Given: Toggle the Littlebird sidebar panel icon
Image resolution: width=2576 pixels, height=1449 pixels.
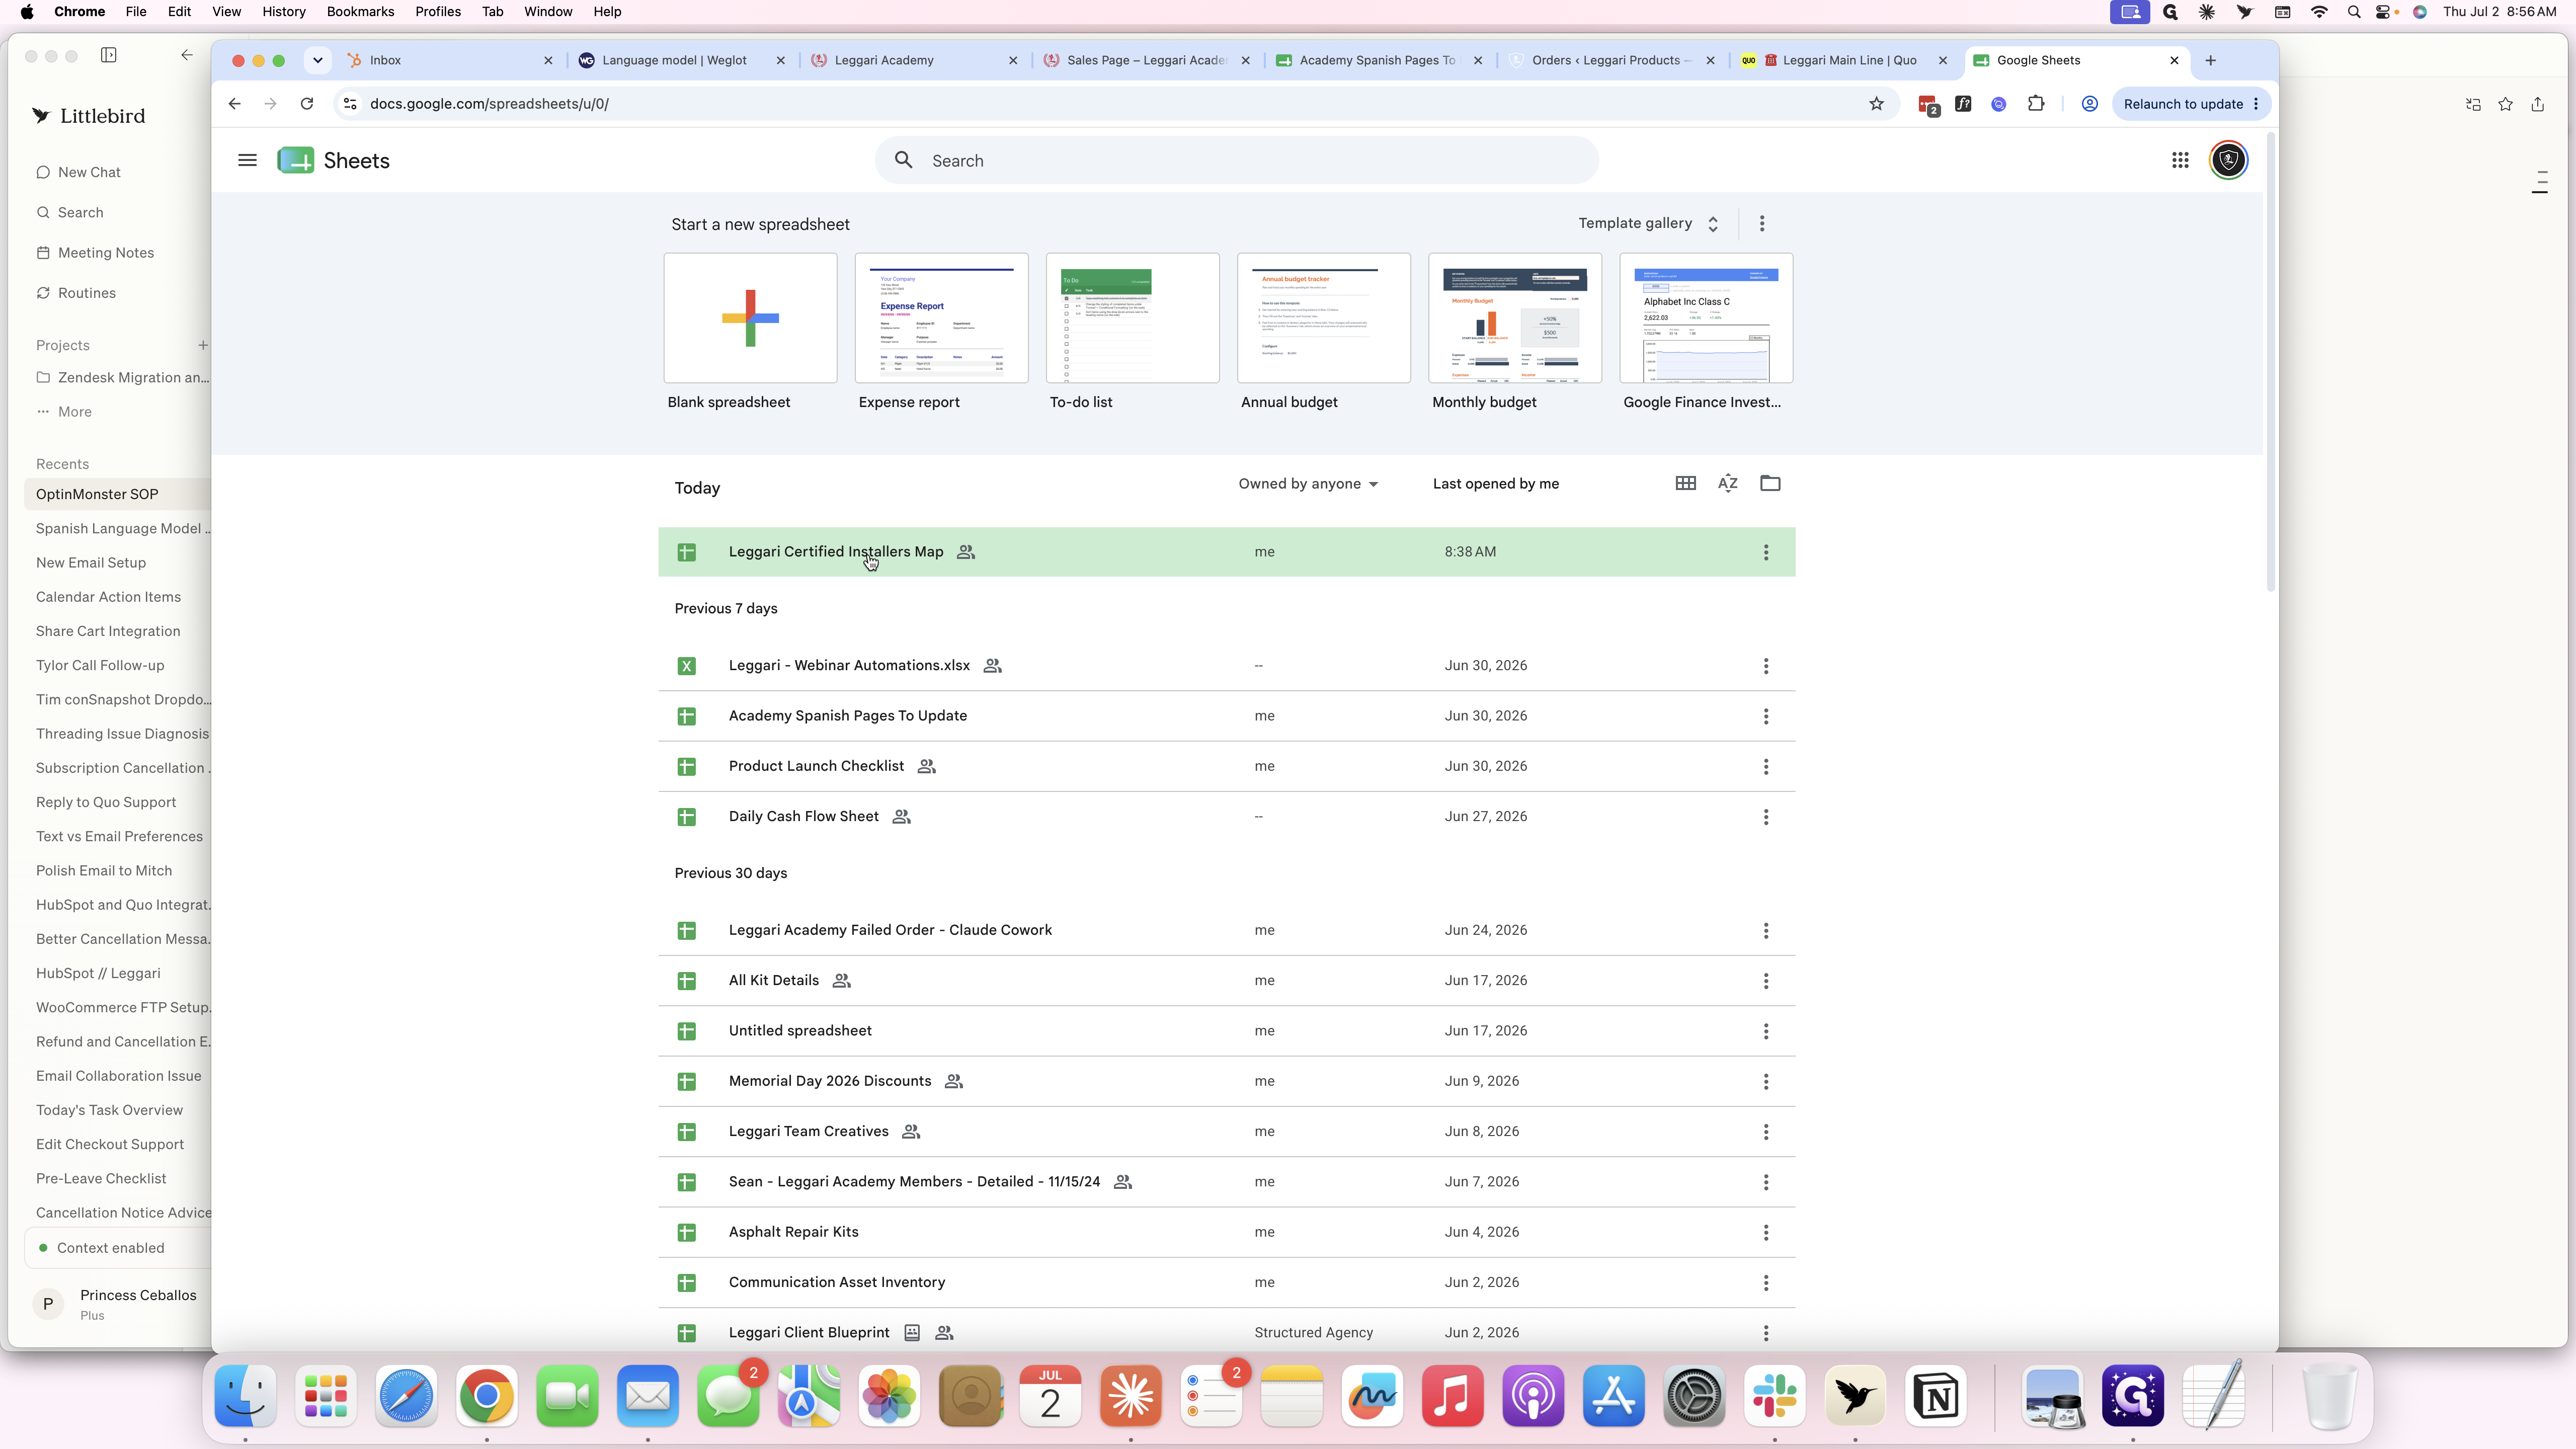Looking at the screenshot, I should click(109, 55).
